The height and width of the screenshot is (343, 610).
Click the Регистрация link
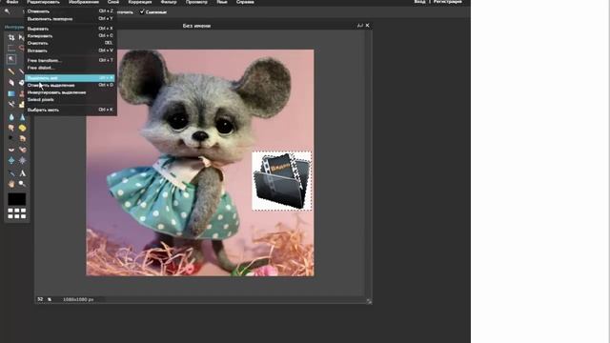448,2
